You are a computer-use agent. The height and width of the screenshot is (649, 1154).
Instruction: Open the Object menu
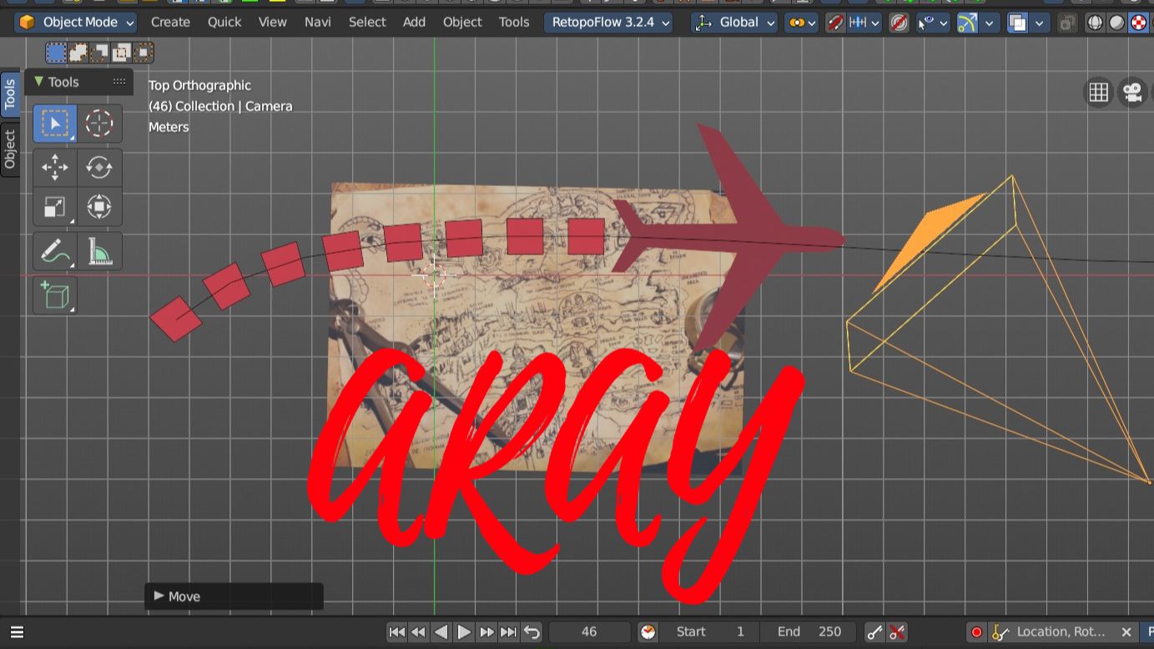point(462,23)
